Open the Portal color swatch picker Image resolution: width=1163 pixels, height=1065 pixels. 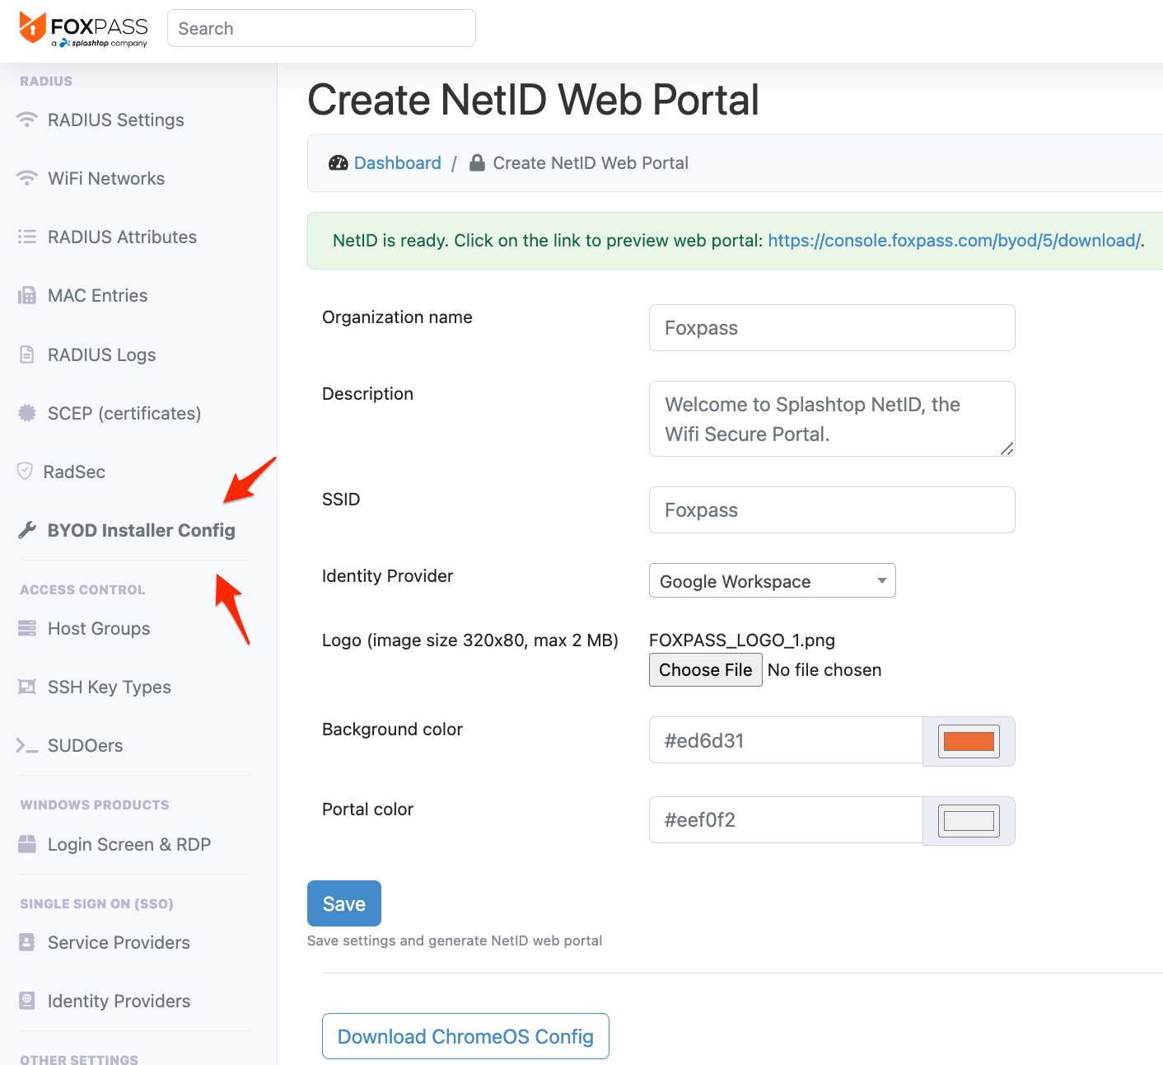[969, 821]
